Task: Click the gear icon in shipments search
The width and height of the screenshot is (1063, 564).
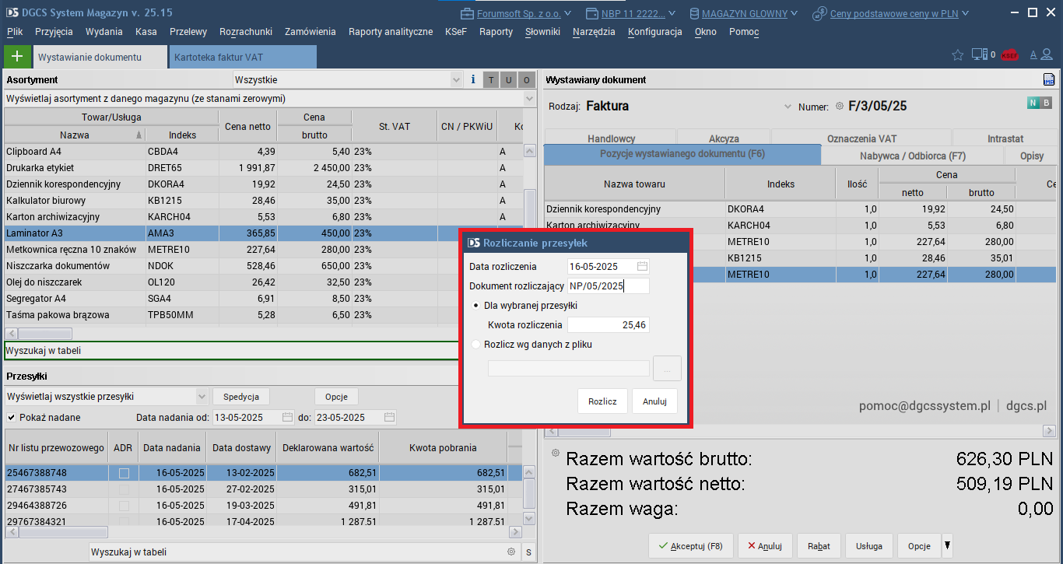Action: pos(511,552)
